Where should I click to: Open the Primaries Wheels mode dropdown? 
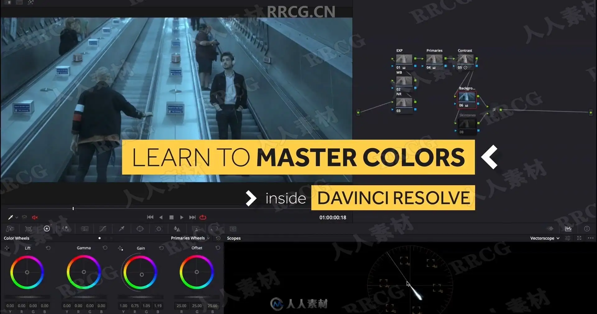(190, 238)
